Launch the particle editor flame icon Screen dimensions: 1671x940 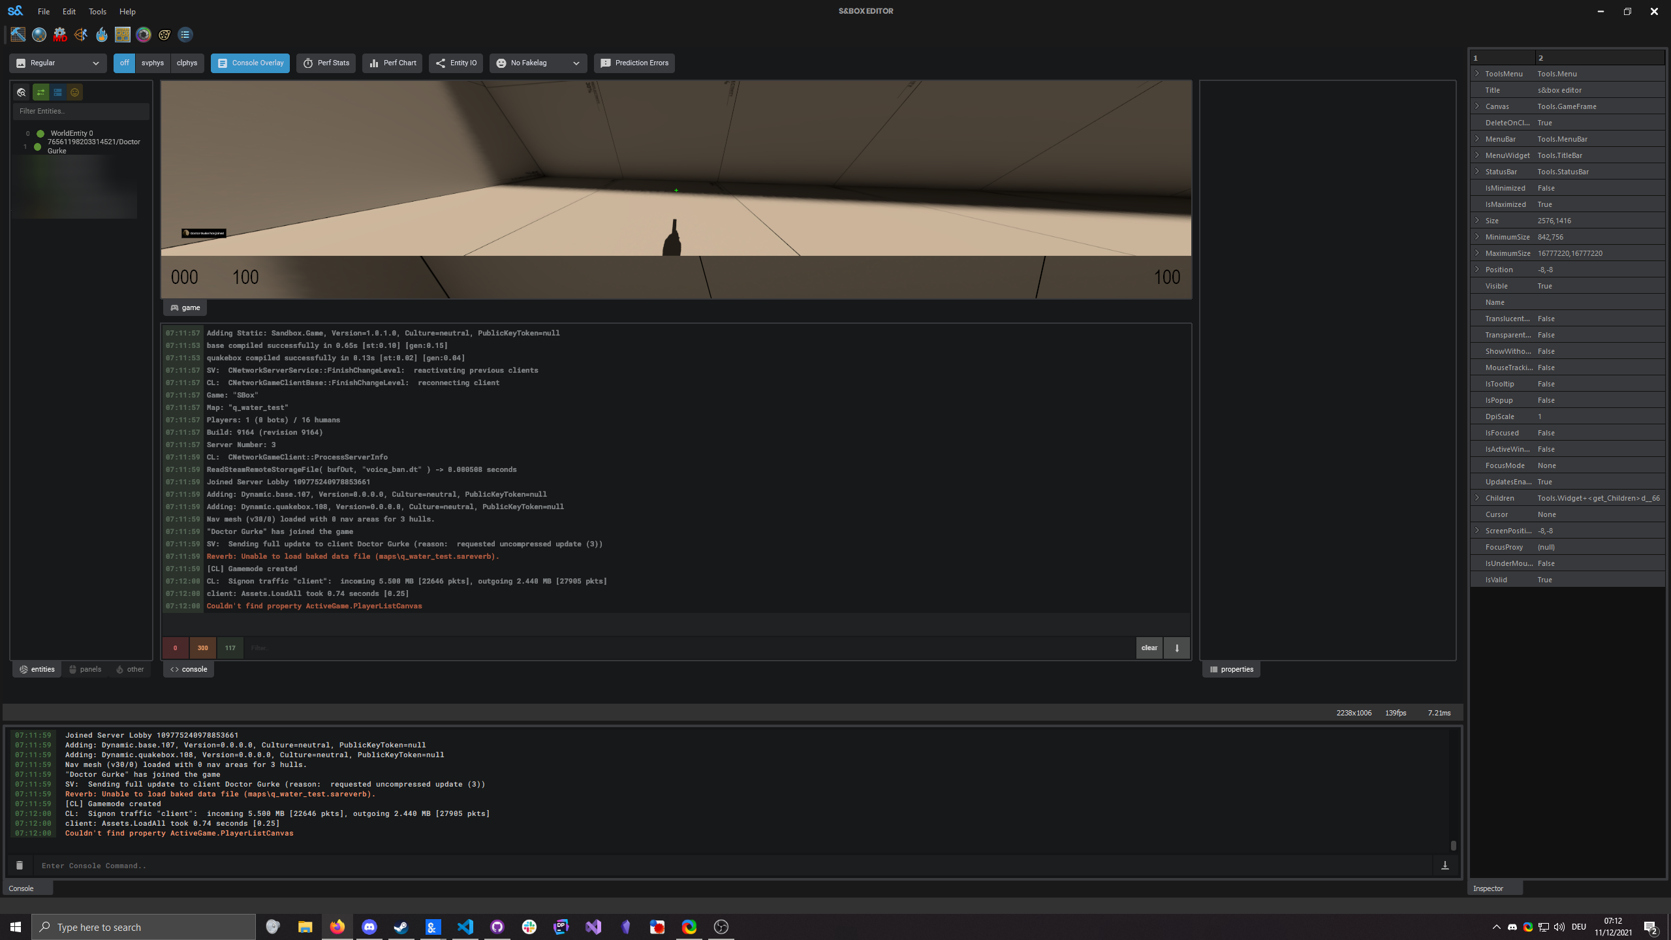coord(102,35)
